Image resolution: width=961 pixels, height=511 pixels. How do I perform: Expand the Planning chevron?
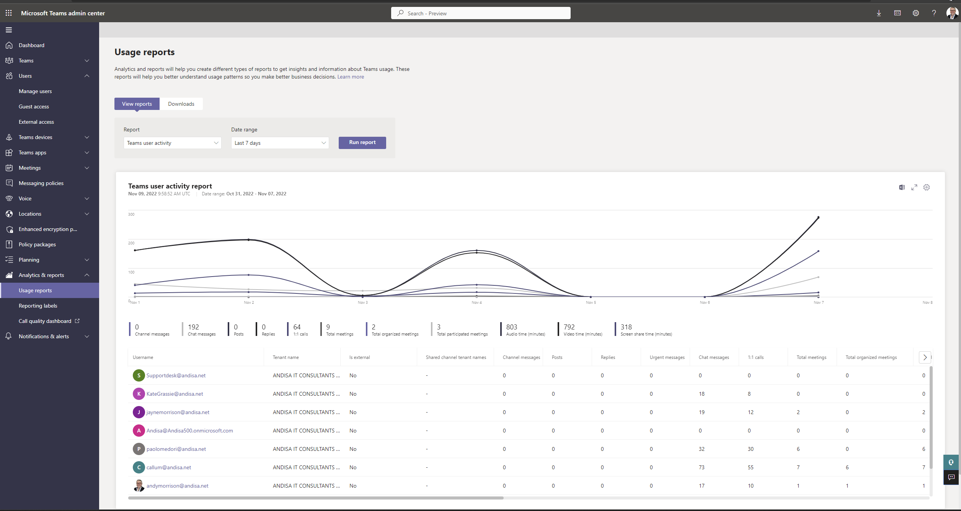87,260
